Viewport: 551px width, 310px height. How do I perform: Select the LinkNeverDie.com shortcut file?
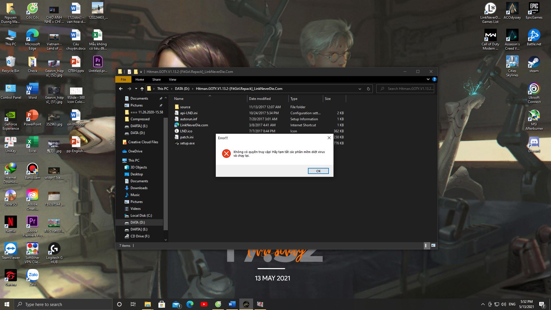(x=194, y=125)
